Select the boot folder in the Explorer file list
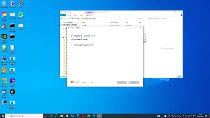 click(x=85, y=26)
